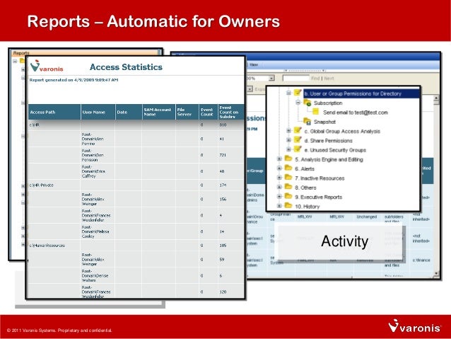Click the checklist icon beside Share Permissions
This screenshot has height=339, width=451.
click(x=298, y=140)
